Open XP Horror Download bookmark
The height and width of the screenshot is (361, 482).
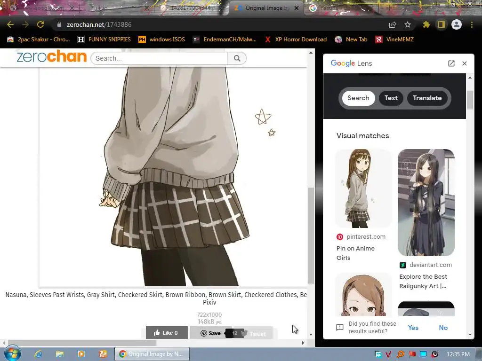(296, 39)
